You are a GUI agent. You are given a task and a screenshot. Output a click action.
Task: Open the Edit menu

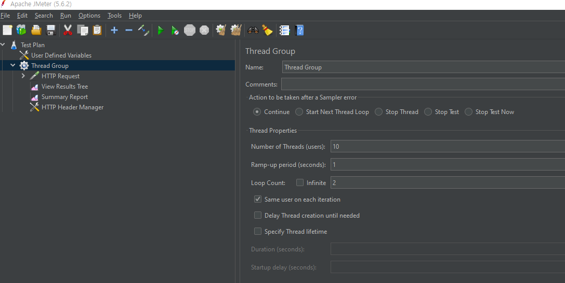(x=22, y=16)
